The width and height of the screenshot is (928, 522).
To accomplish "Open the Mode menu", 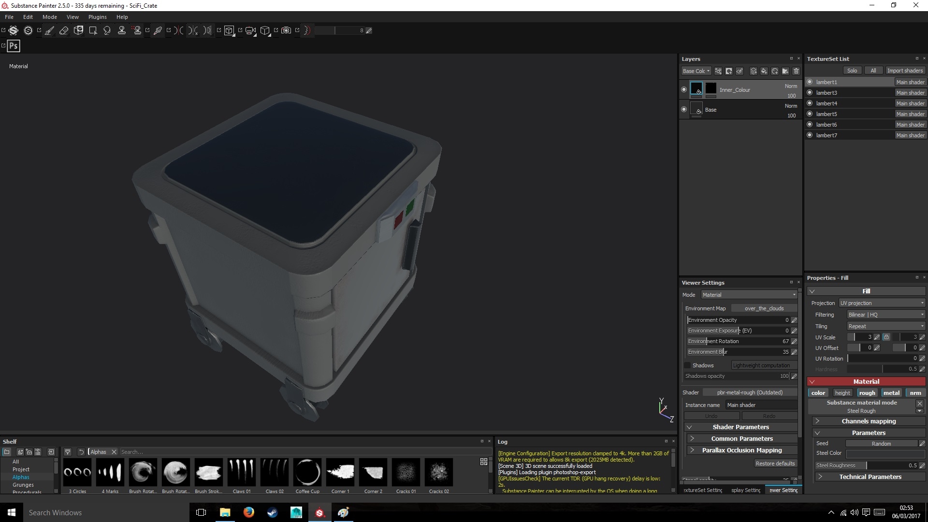I will coord(50,17).
